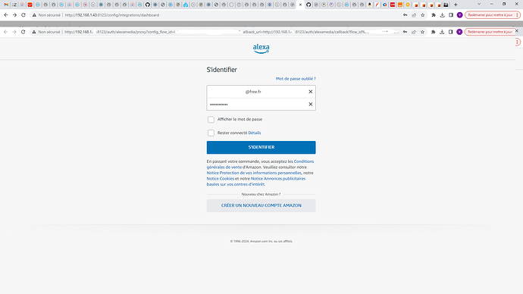Open Notice Protection de vos informations personnelles
Image resolution: width=523 pixels, height=294 pixels.
pyautogui.click(x=254, y=173)
